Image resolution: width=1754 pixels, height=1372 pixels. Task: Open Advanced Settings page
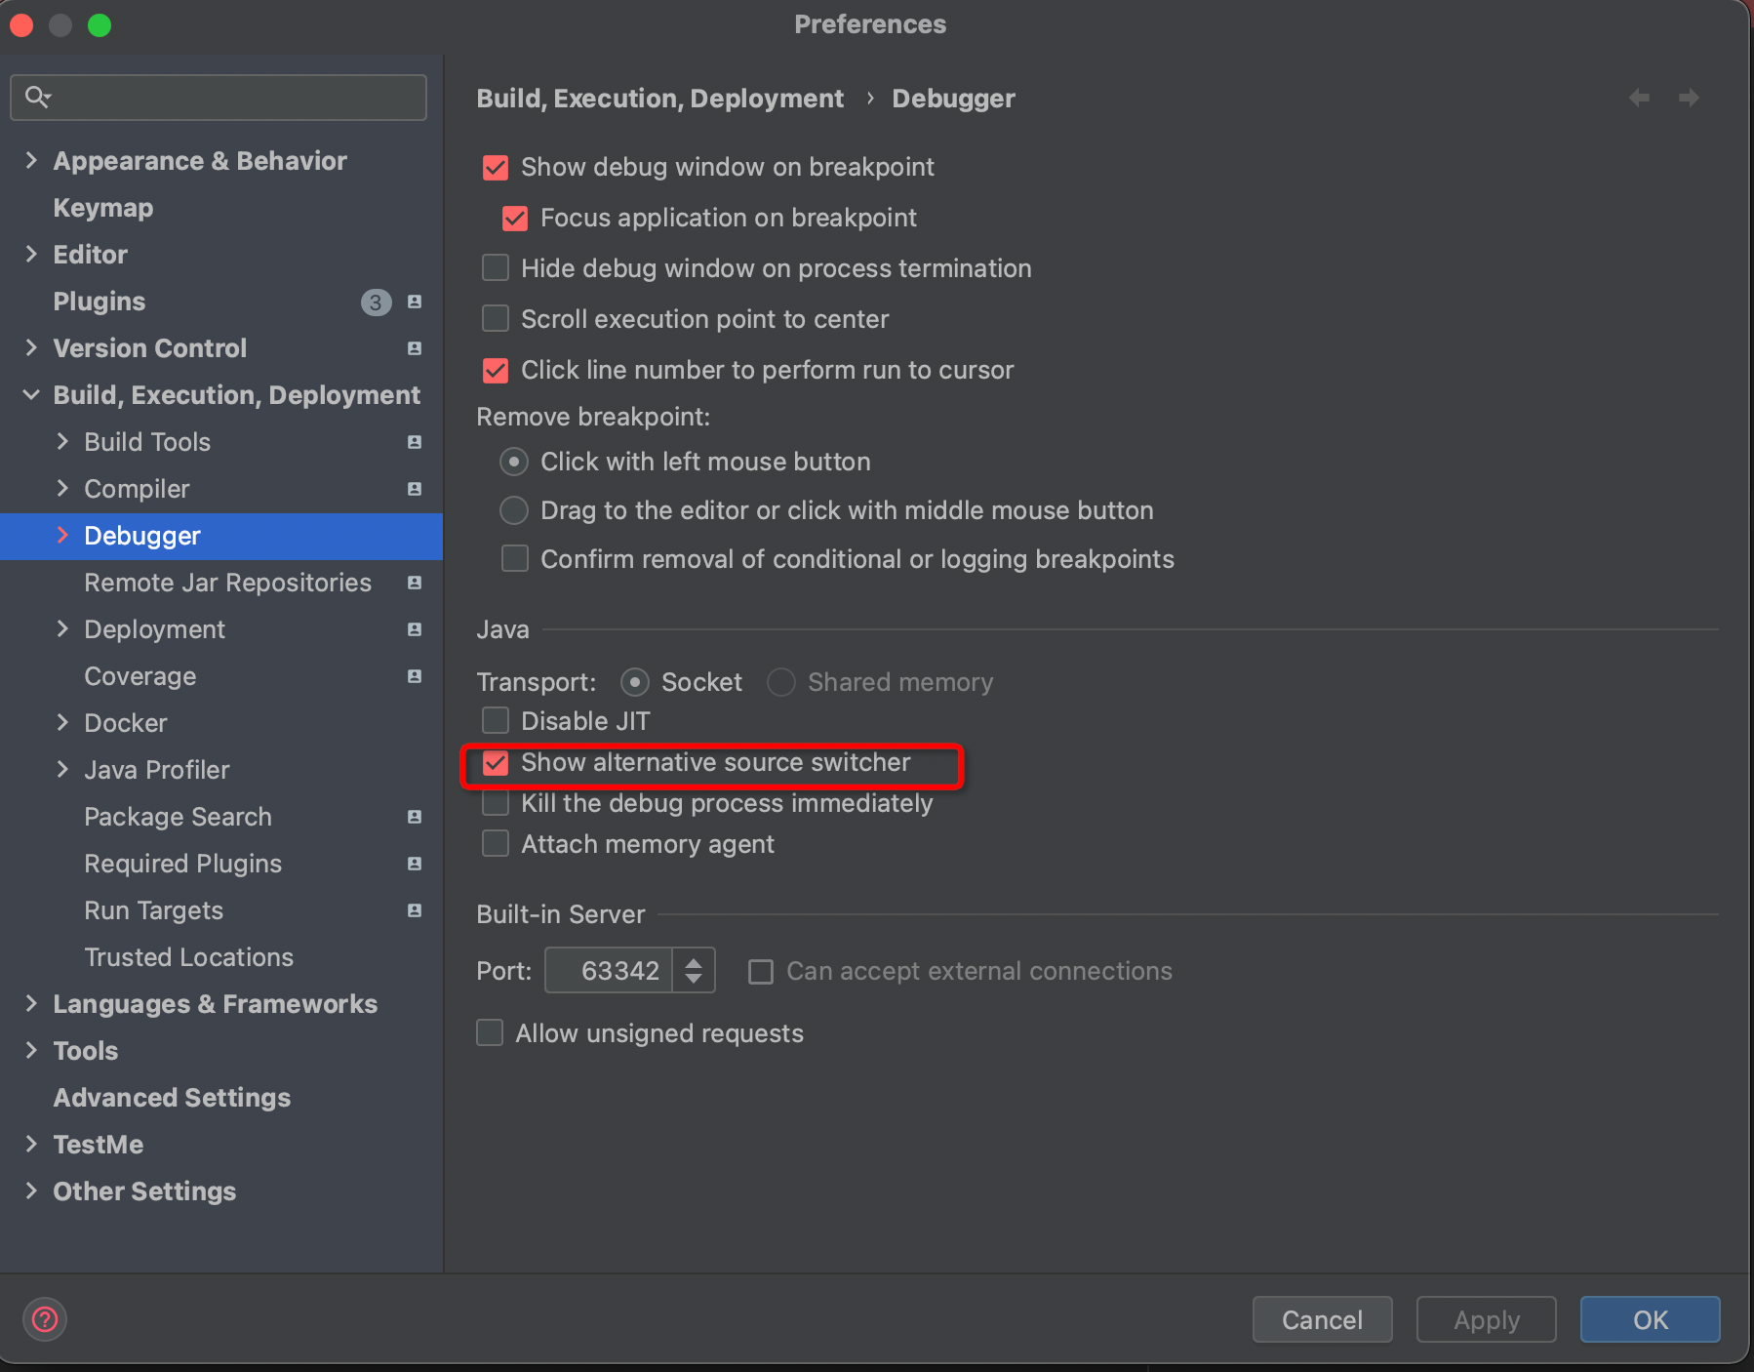[x=172, y=1098]
